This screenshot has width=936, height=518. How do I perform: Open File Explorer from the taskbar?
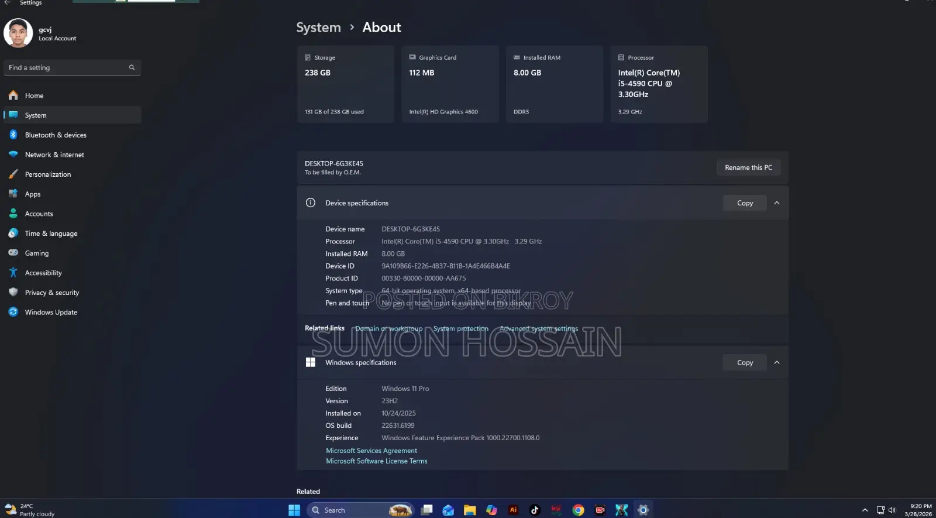470,510
